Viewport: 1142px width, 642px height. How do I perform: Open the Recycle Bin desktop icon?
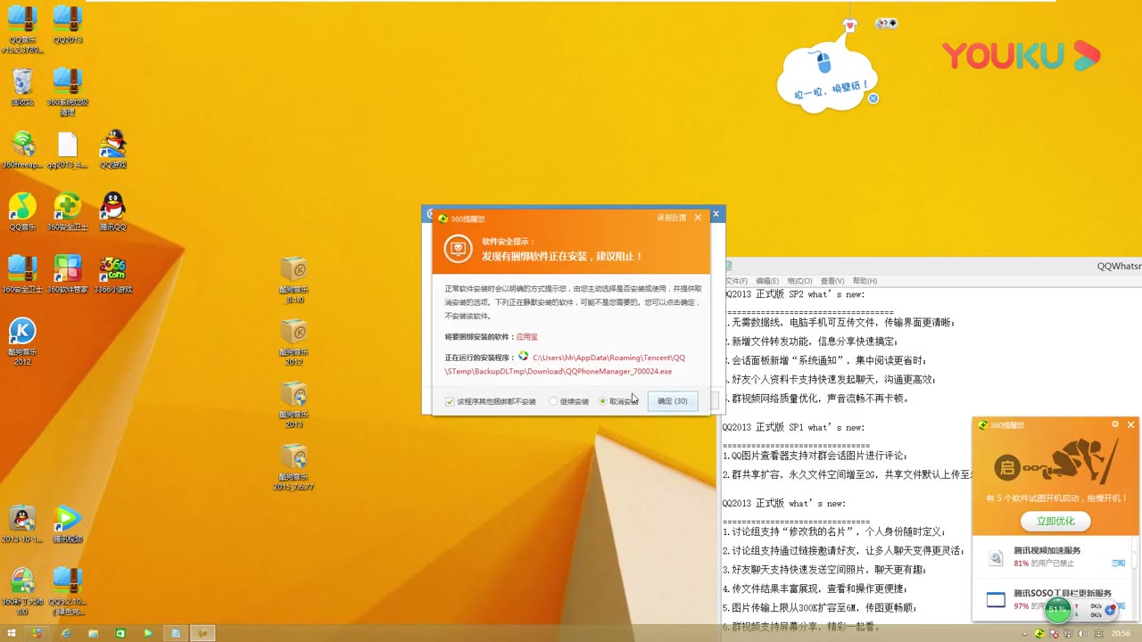click(22, 86)
